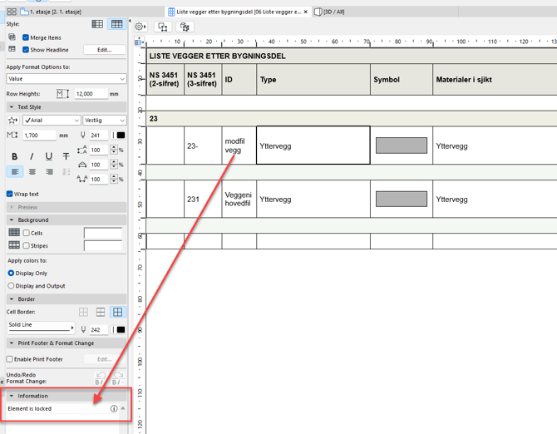Click the information icon beside Element is locked

tap(114, 409)
